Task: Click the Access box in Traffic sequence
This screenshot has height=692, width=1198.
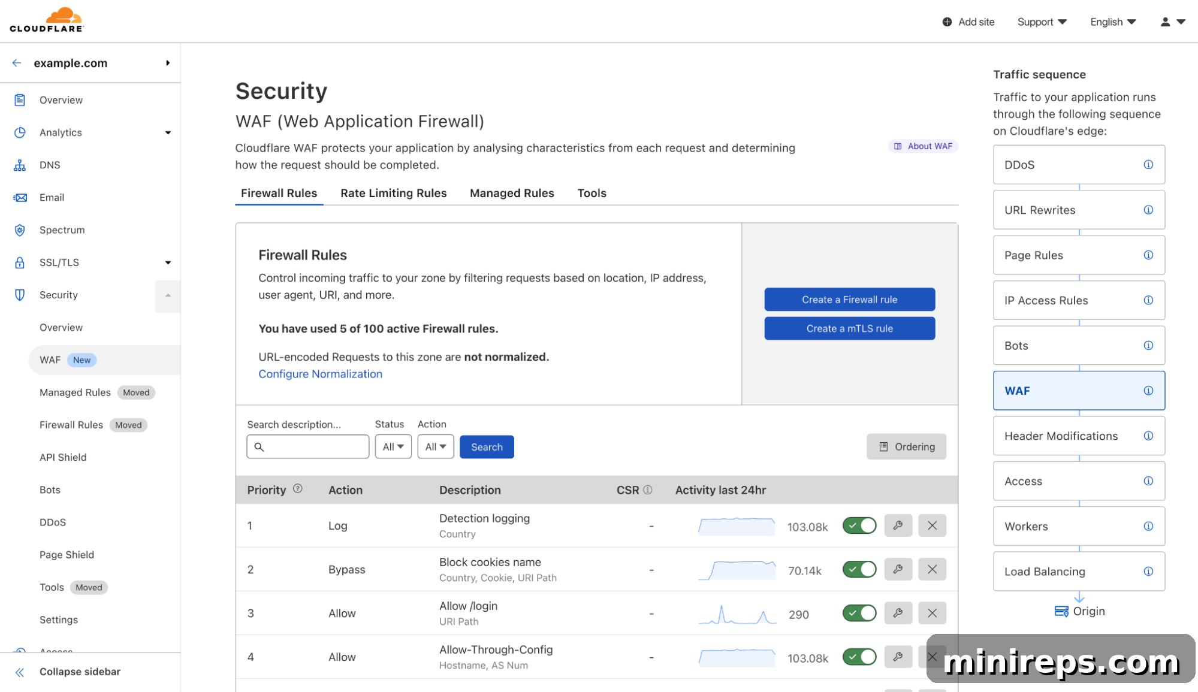Action: coord(1079,481)
